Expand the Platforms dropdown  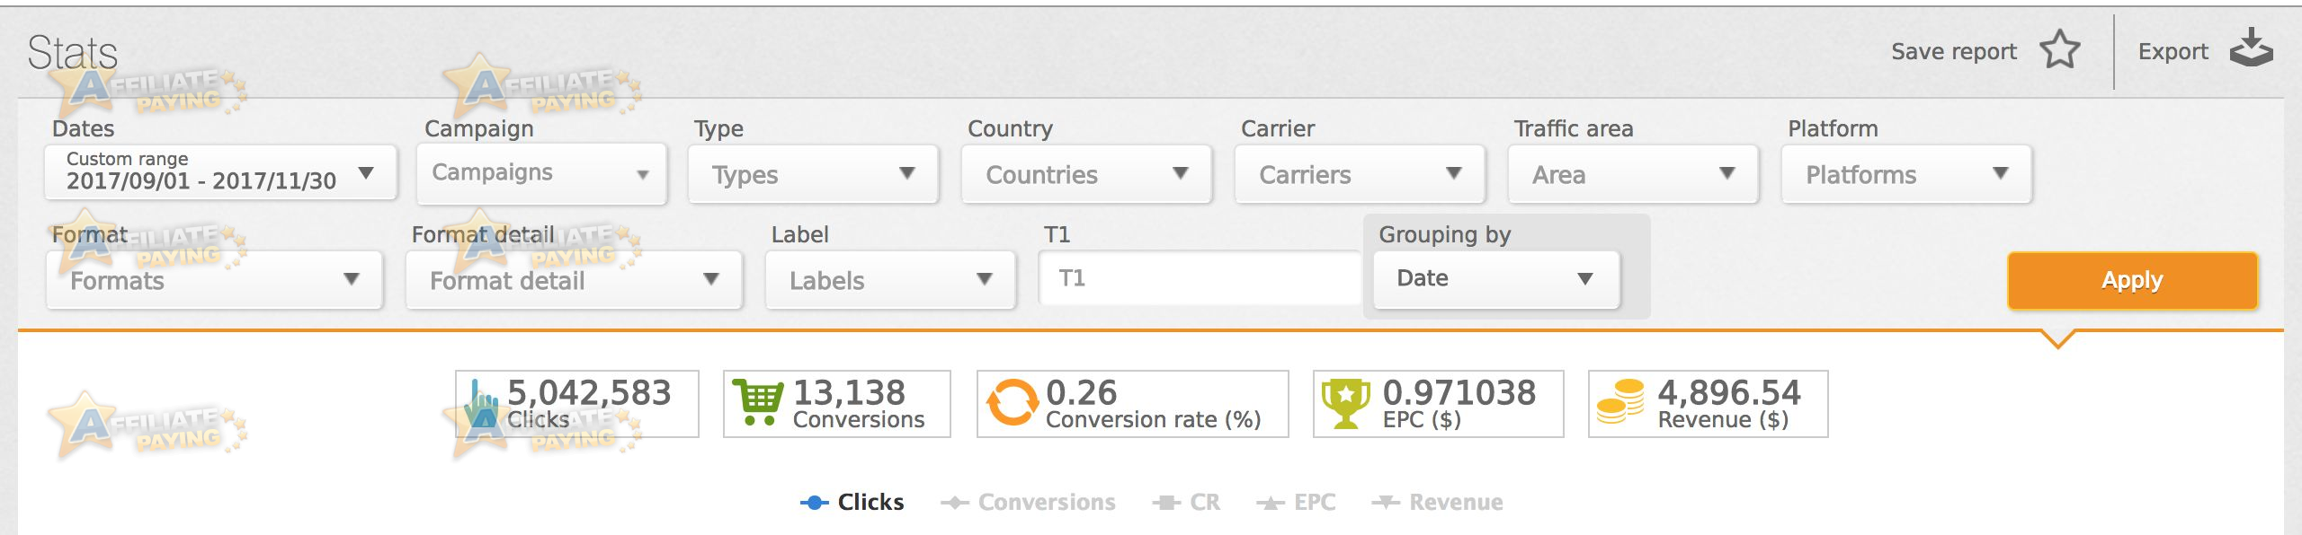(x=1906, y=174)
